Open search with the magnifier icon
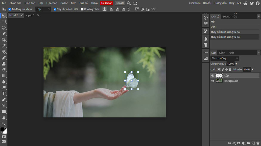 (129, 3)
